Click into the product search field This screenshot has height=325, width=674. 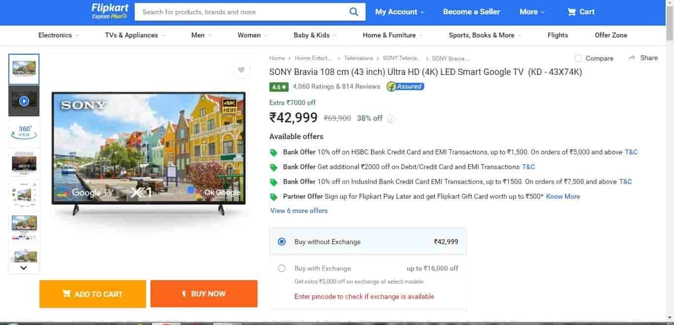(x=242, y=12)
